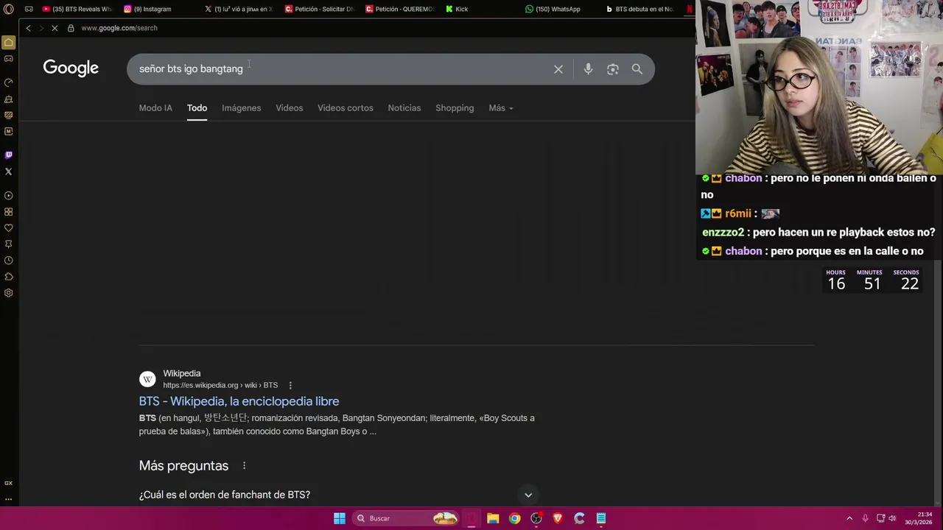Open the Opera menu logo button
943x530 pixels.
point(8,9)
